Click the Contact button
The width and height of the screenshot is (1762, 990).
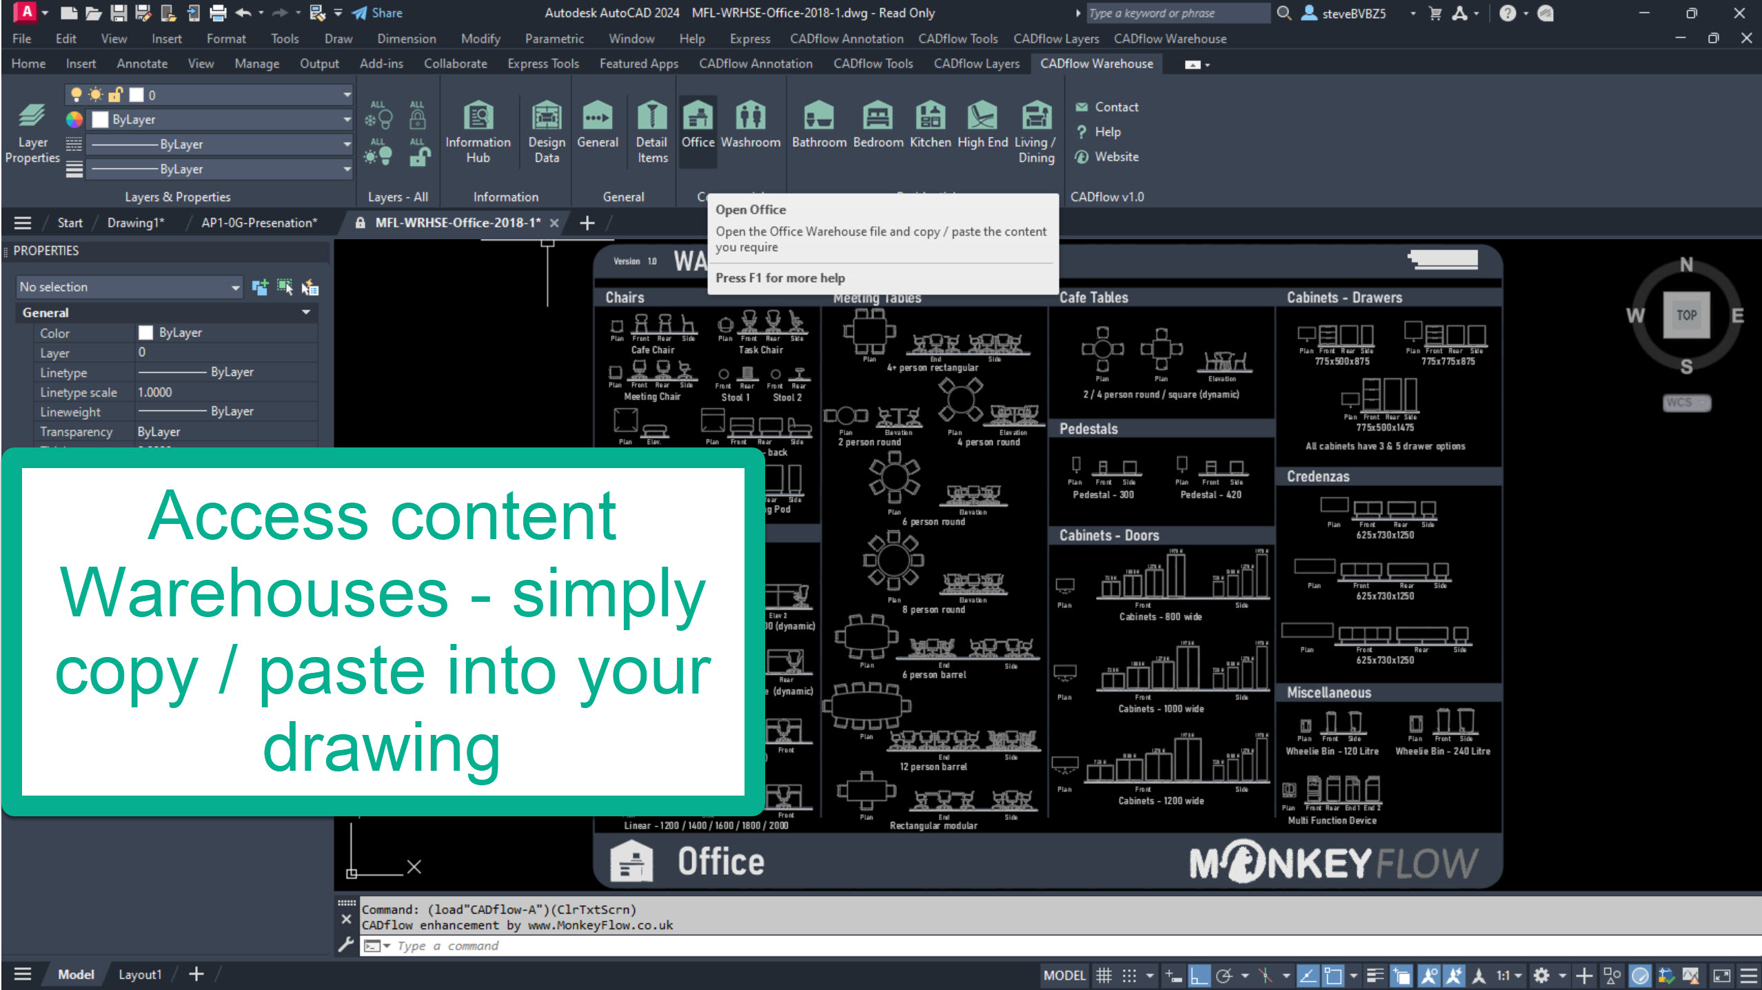(1116, 107)
